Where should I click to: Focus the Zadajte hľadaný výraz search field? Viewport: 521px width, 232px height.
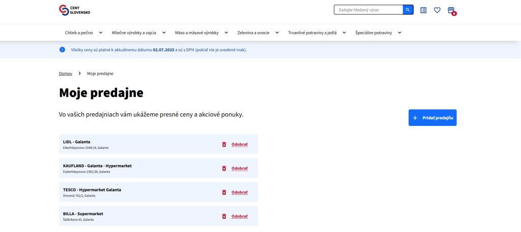tap(368, 10)
